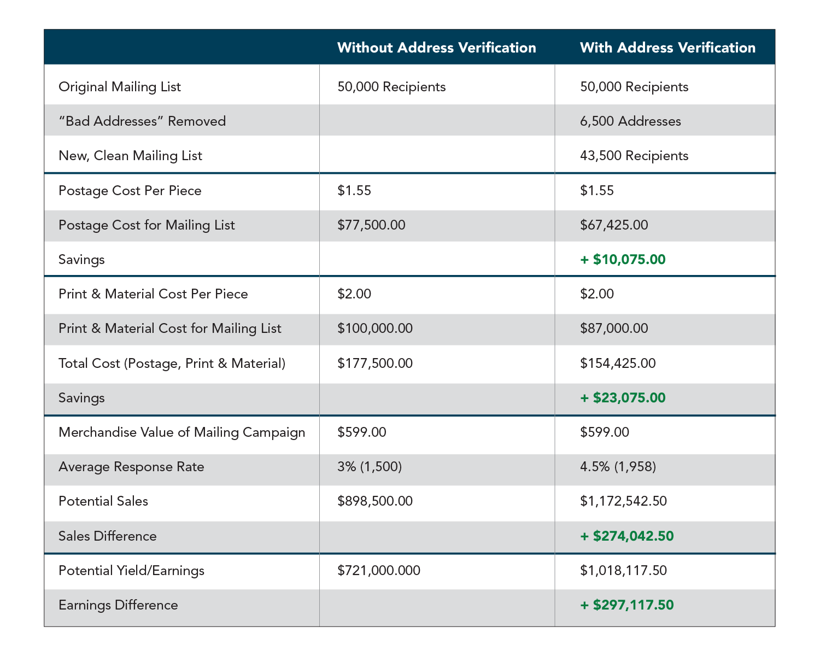Select the '43,500 Recipients' cell
This screenshot has width=820, height=656.
coord(634,156)
